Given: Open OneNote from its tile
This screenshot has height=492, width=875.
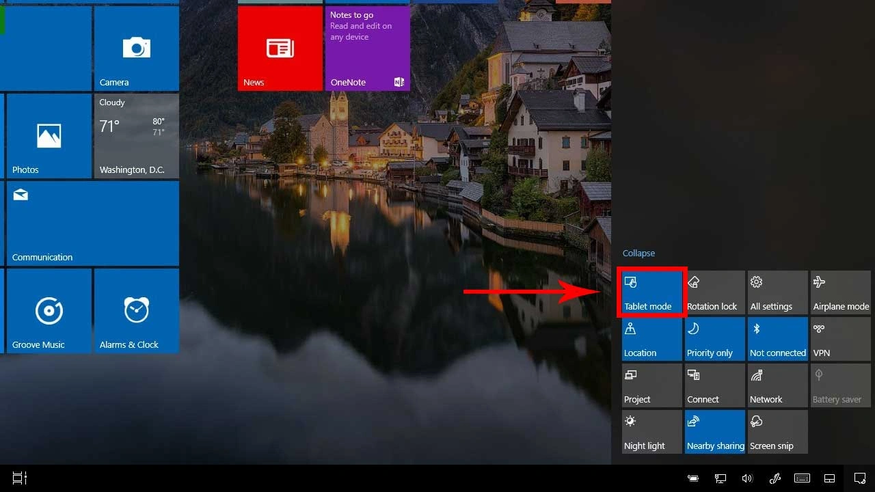Looking at the screenshot, I should click(367, 48).
